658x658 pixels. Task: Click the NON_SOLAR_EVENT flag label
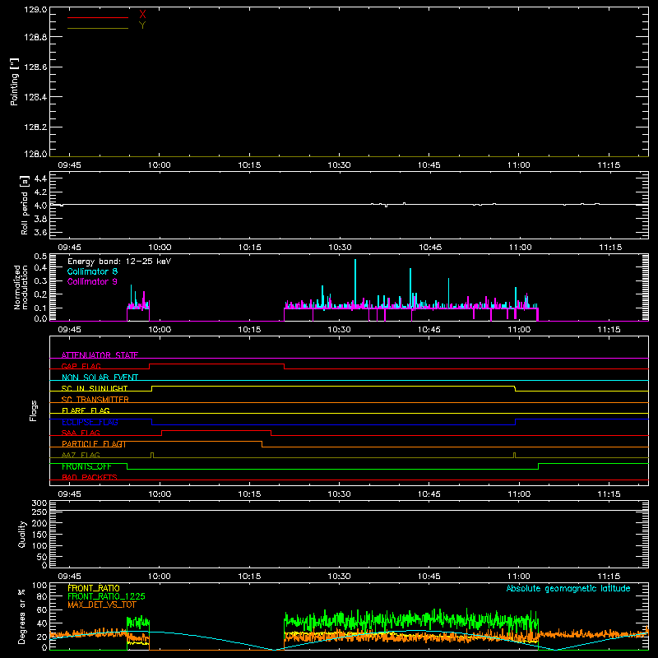[100, 378]
